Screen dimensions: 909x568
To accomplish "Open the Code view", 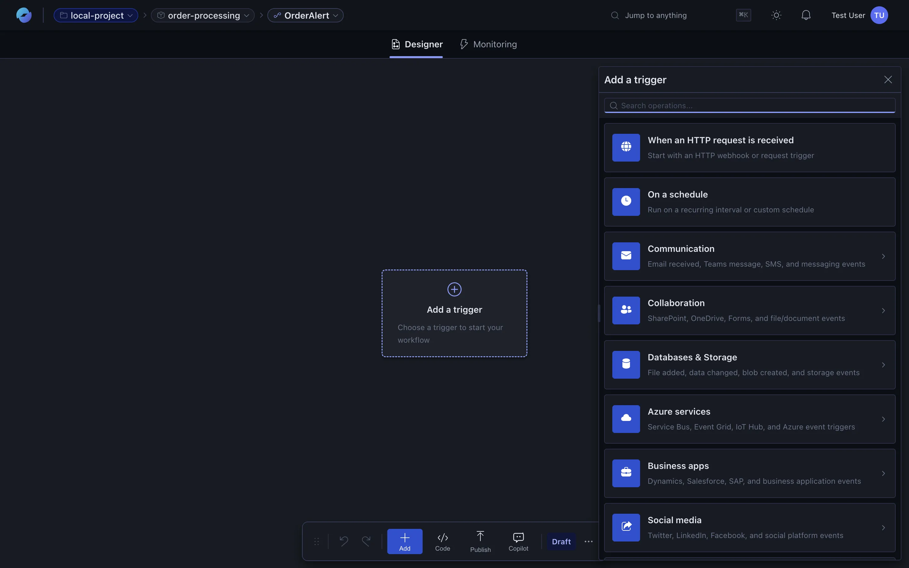I will click(x=443, y=541).
